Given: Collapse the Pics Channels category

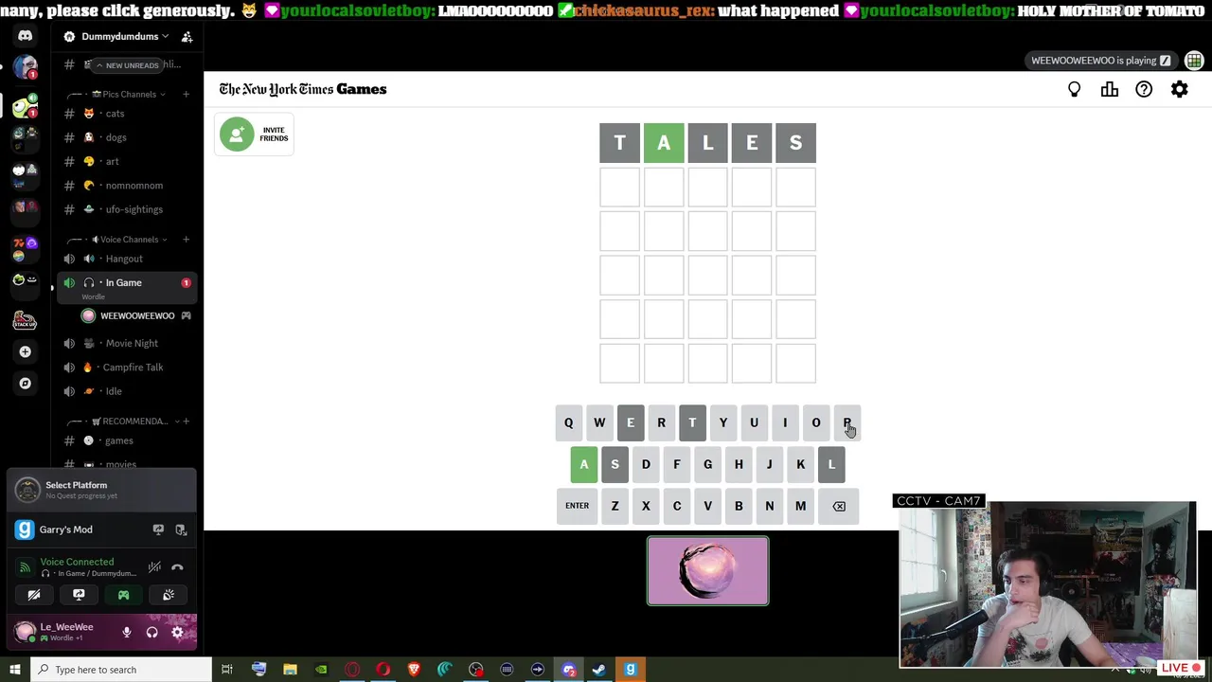Looking at the screenshot, I should 129,94.
